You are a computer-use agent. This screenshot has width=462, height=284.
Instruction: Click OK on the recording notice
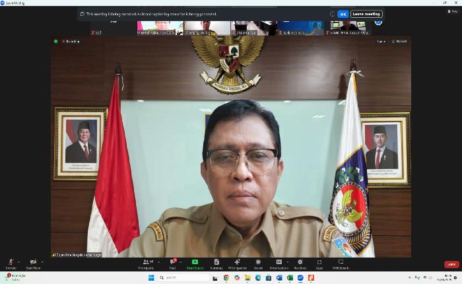coord(343,14)
